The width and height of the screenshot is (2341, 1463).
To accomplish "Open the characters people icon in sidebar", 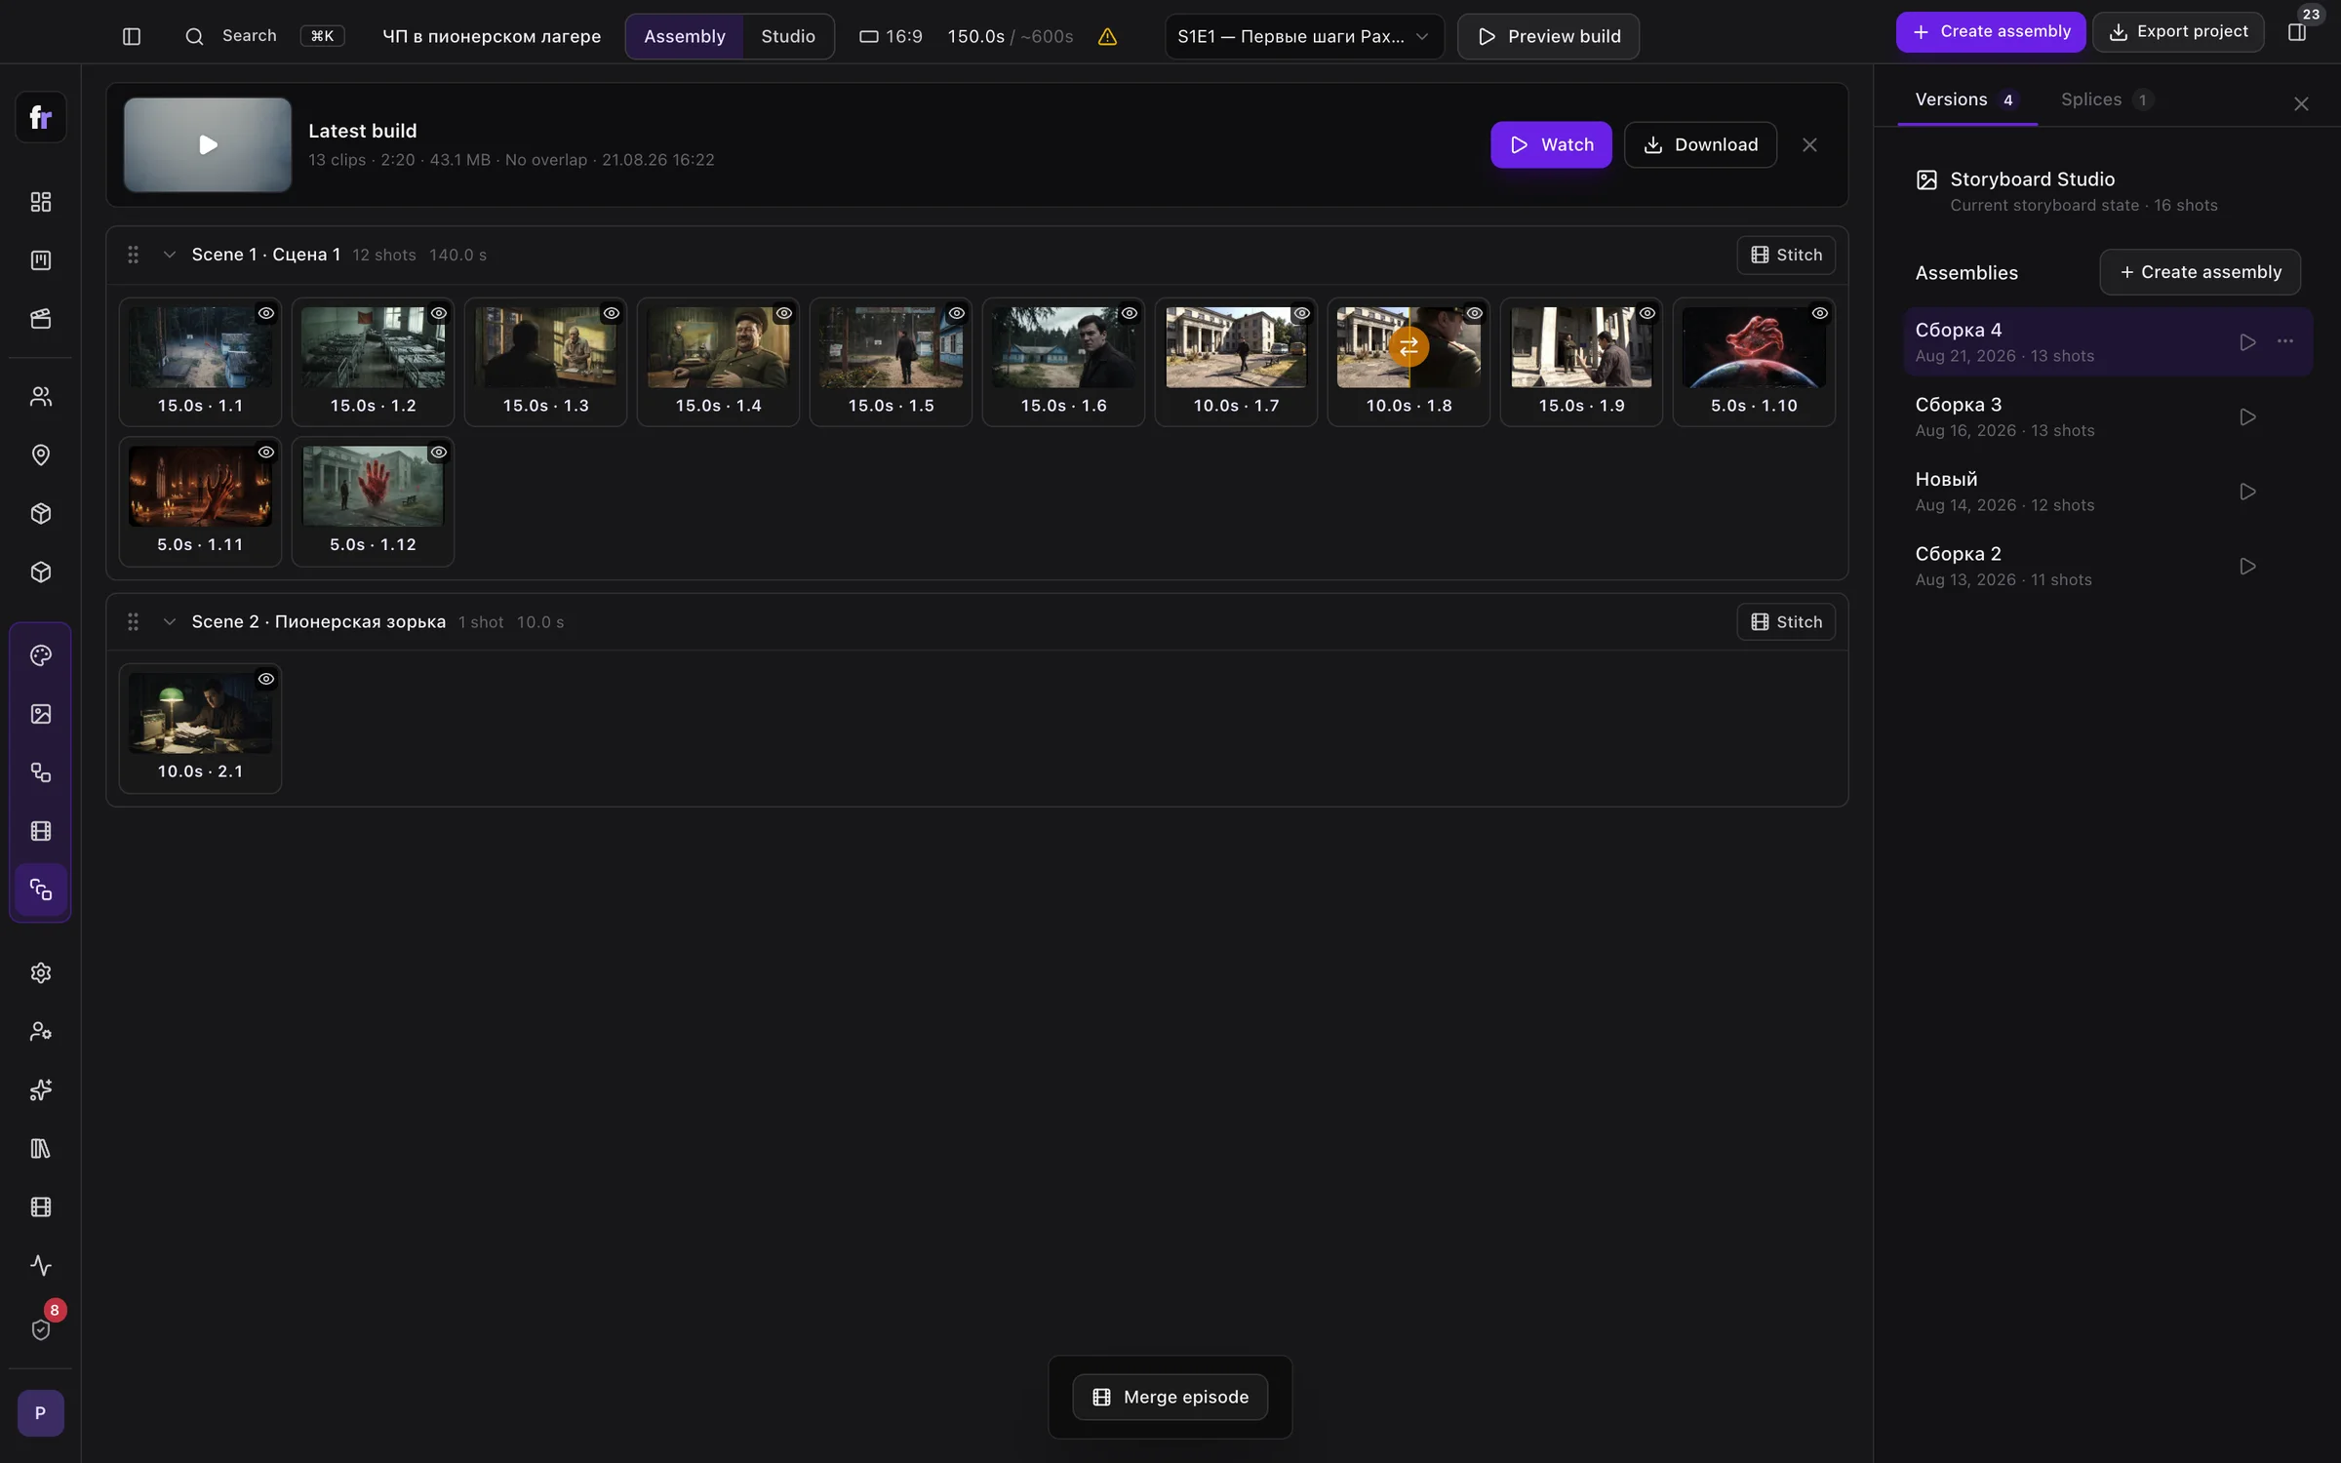I will [41, 397].
